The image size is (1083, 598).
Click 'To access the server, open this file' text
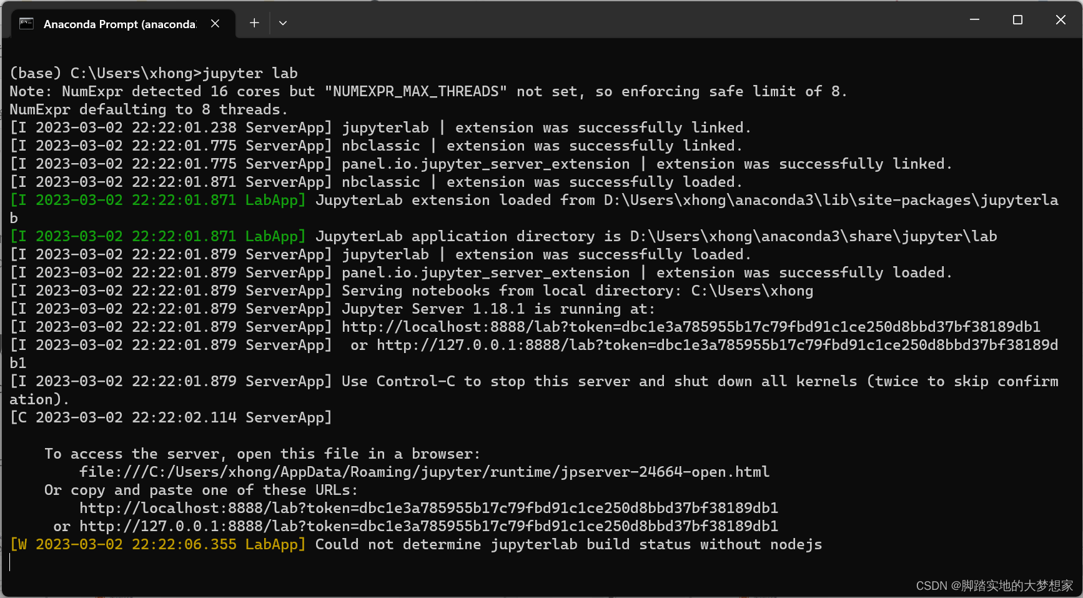262,454
